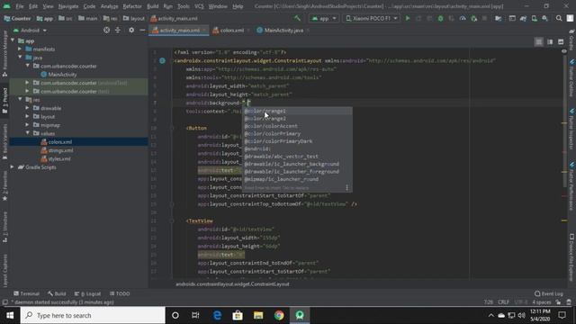
Task: Open the Event Log
Action: (549, 293)
